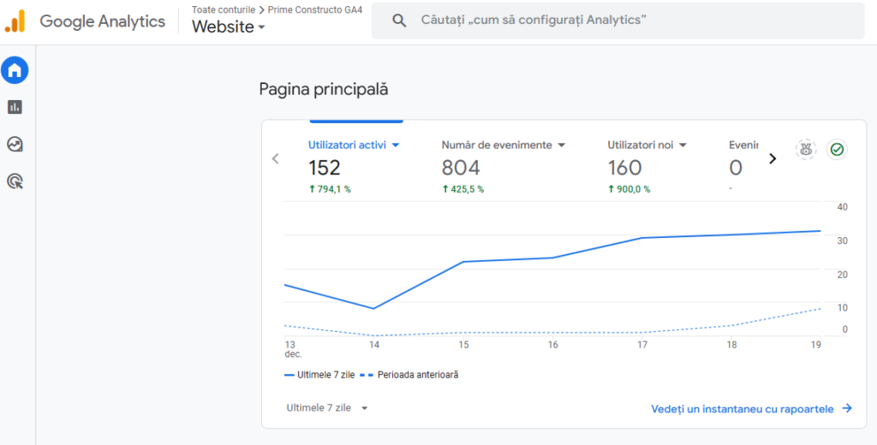The height and width of the screenshot is (445, 877).
Task: Click the insights medal icon
Action: click(x=805, y=149)
